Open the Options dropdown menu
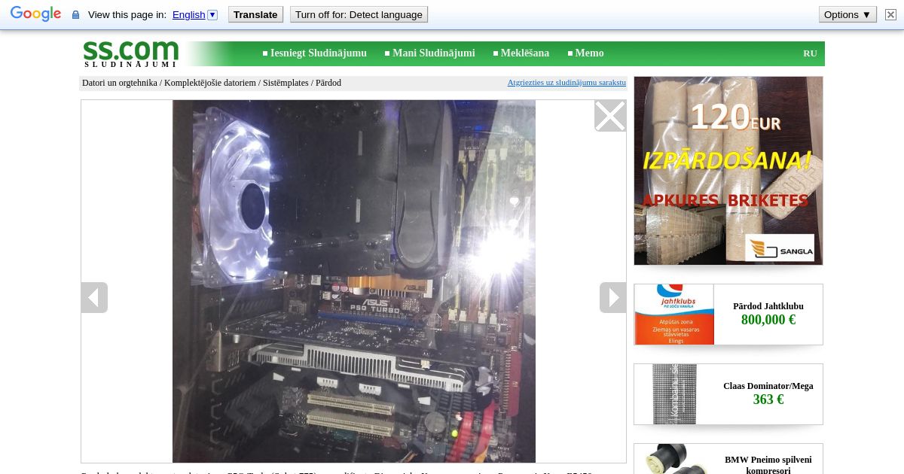Screen dimensions: 904x474 coord(847,14)
